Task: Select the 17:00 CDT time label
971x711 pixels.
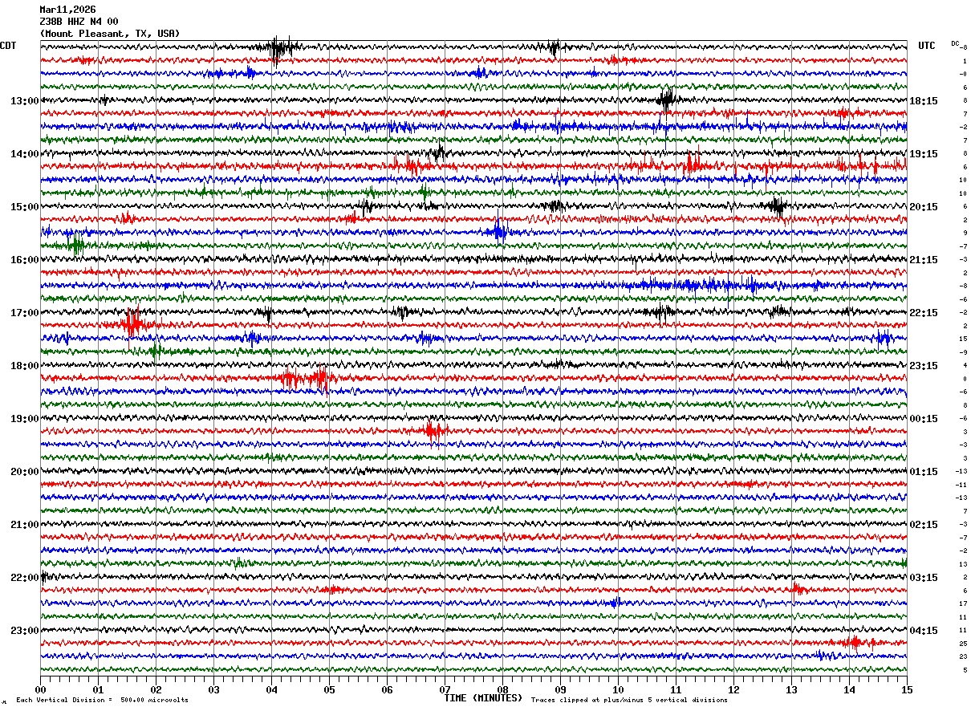Action: coord(25,313)
